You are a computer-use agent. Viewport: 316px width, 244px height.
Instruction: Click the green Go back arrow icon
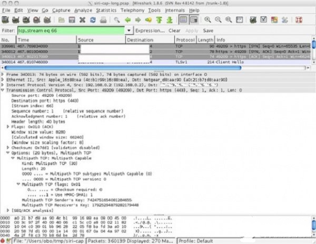128,19
